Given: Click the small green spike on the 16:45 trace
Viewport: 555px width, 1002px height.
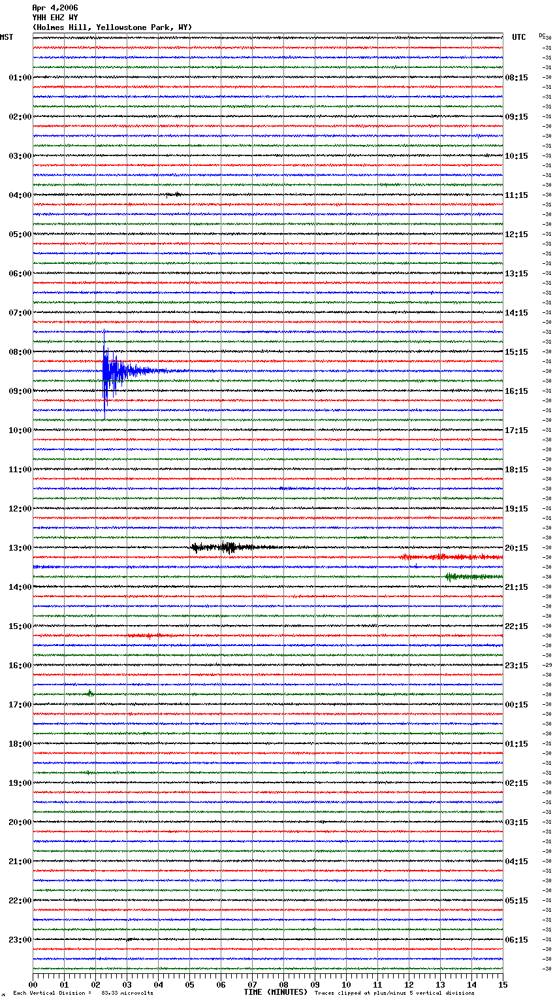Looking at the screenshot, I should pos(90,693).
